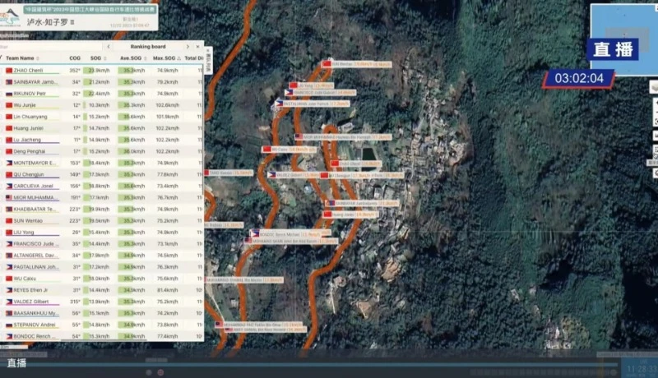658x378 pixels.
Task: Click 79.2km/h Max.SOG cell of SAINBAYAR
Action: pyautogui.click(x=168, y=82)
